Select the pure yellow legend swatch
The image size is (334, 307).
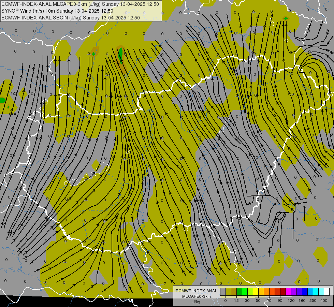(256, 292)
